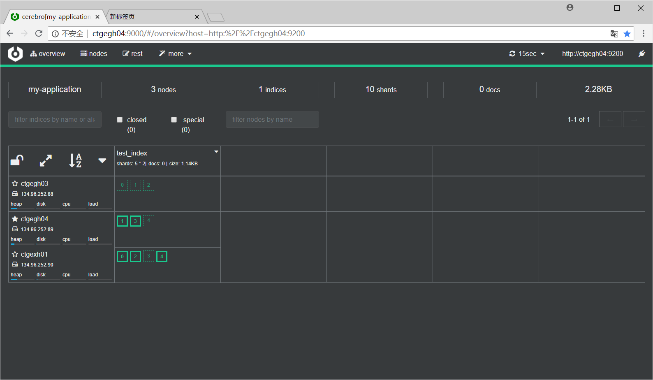Focus the filter nodes by name field

tap(272, 120)
